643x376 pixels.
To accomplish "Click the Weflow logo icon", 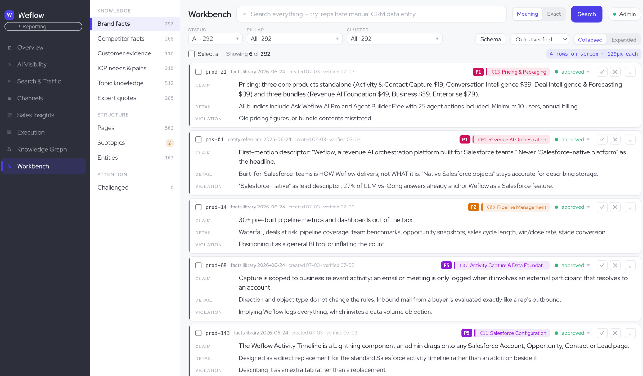I will 9,15.
